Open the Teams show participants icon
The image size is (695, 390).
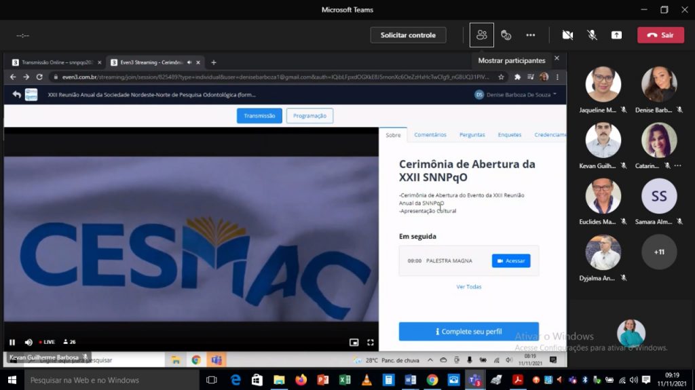coord(481,35)
